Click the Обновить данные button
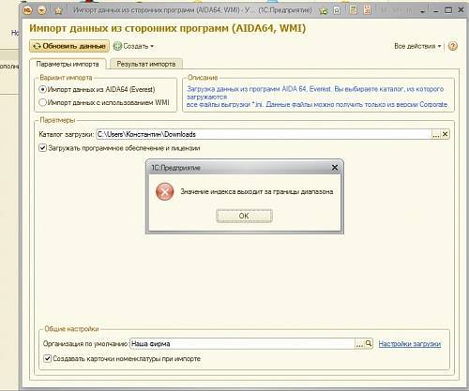The width and height of the screenshot is (469, 391). point(69,46)
